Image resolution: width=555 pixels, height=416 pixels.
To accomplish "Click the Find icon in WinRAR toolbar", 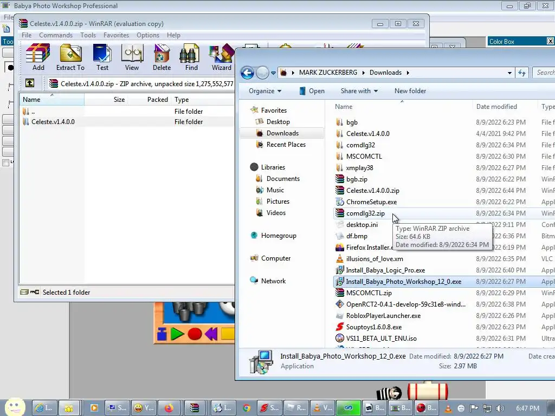I will [191, 57].
